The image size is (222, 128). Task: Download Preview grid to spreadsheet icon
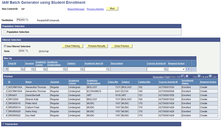click(x=187, y=76)
